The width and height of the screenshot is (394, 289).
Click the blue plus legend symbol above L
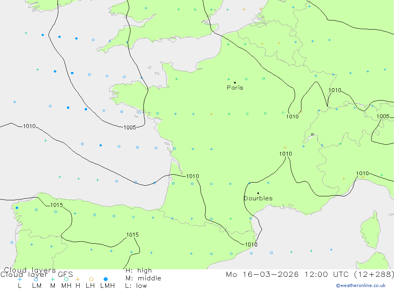[x=20, y=279]
